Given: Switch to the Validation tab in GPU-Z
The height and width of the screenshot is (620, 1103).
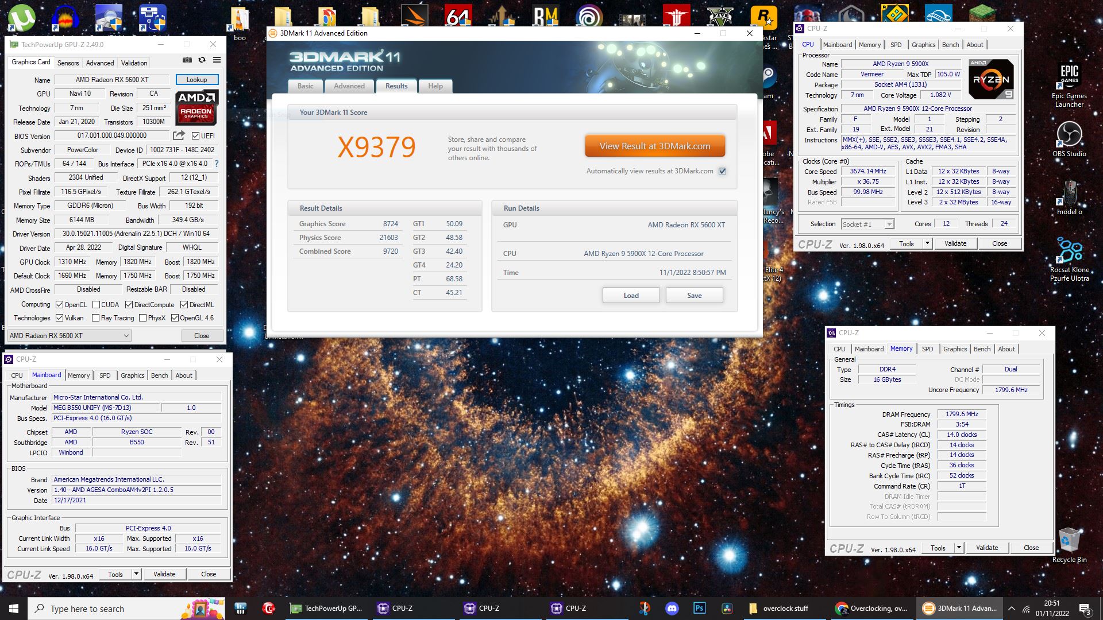Looking at the screenshot, I should coord(134,63).
